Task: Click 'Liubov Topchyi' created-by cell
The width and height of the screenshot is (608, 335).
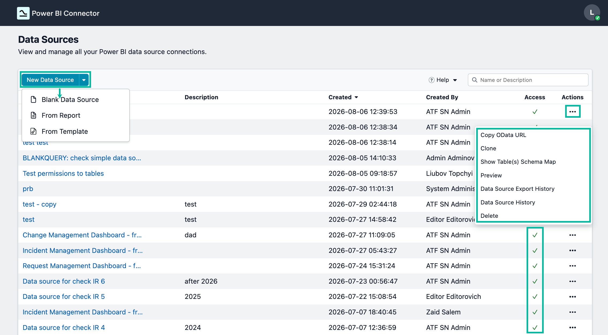Action: (x=449, y=173)
